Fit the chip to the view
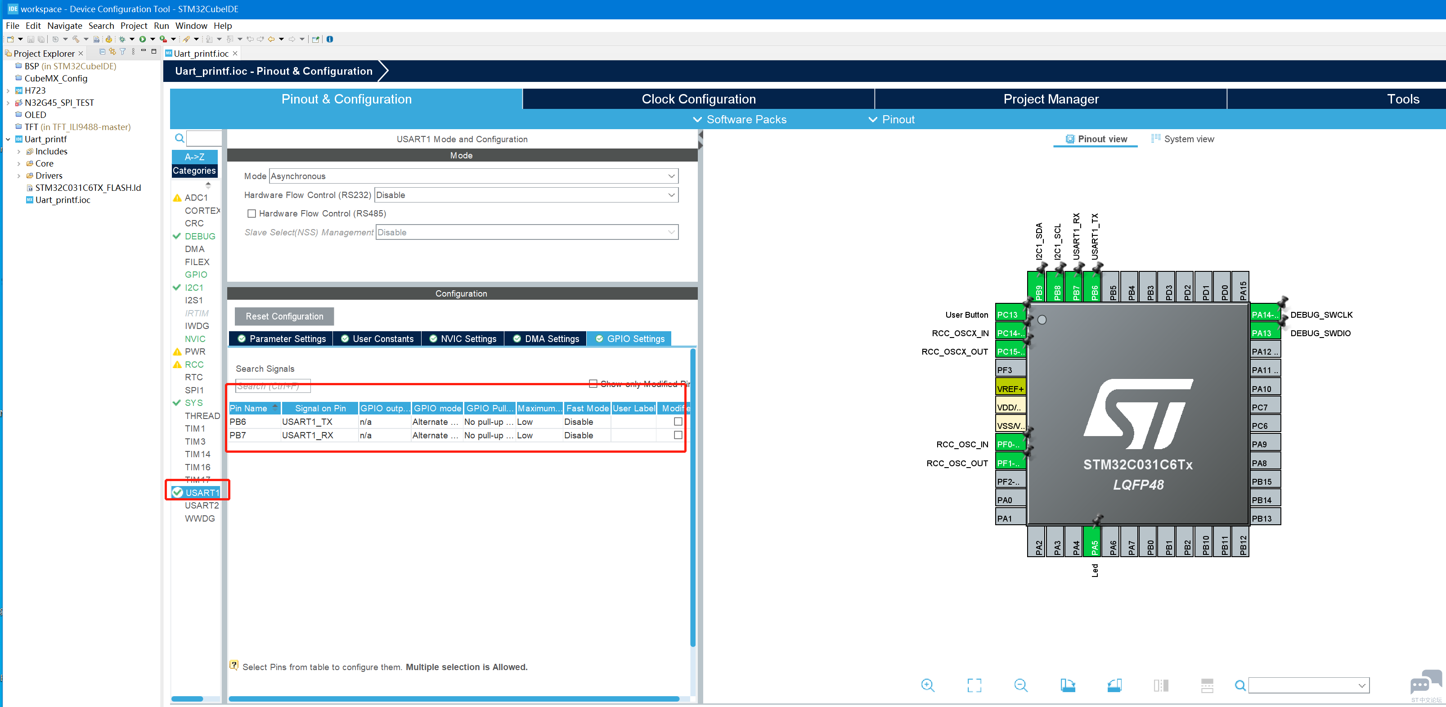The image size is (1446, 707). [x=974, y=685]
